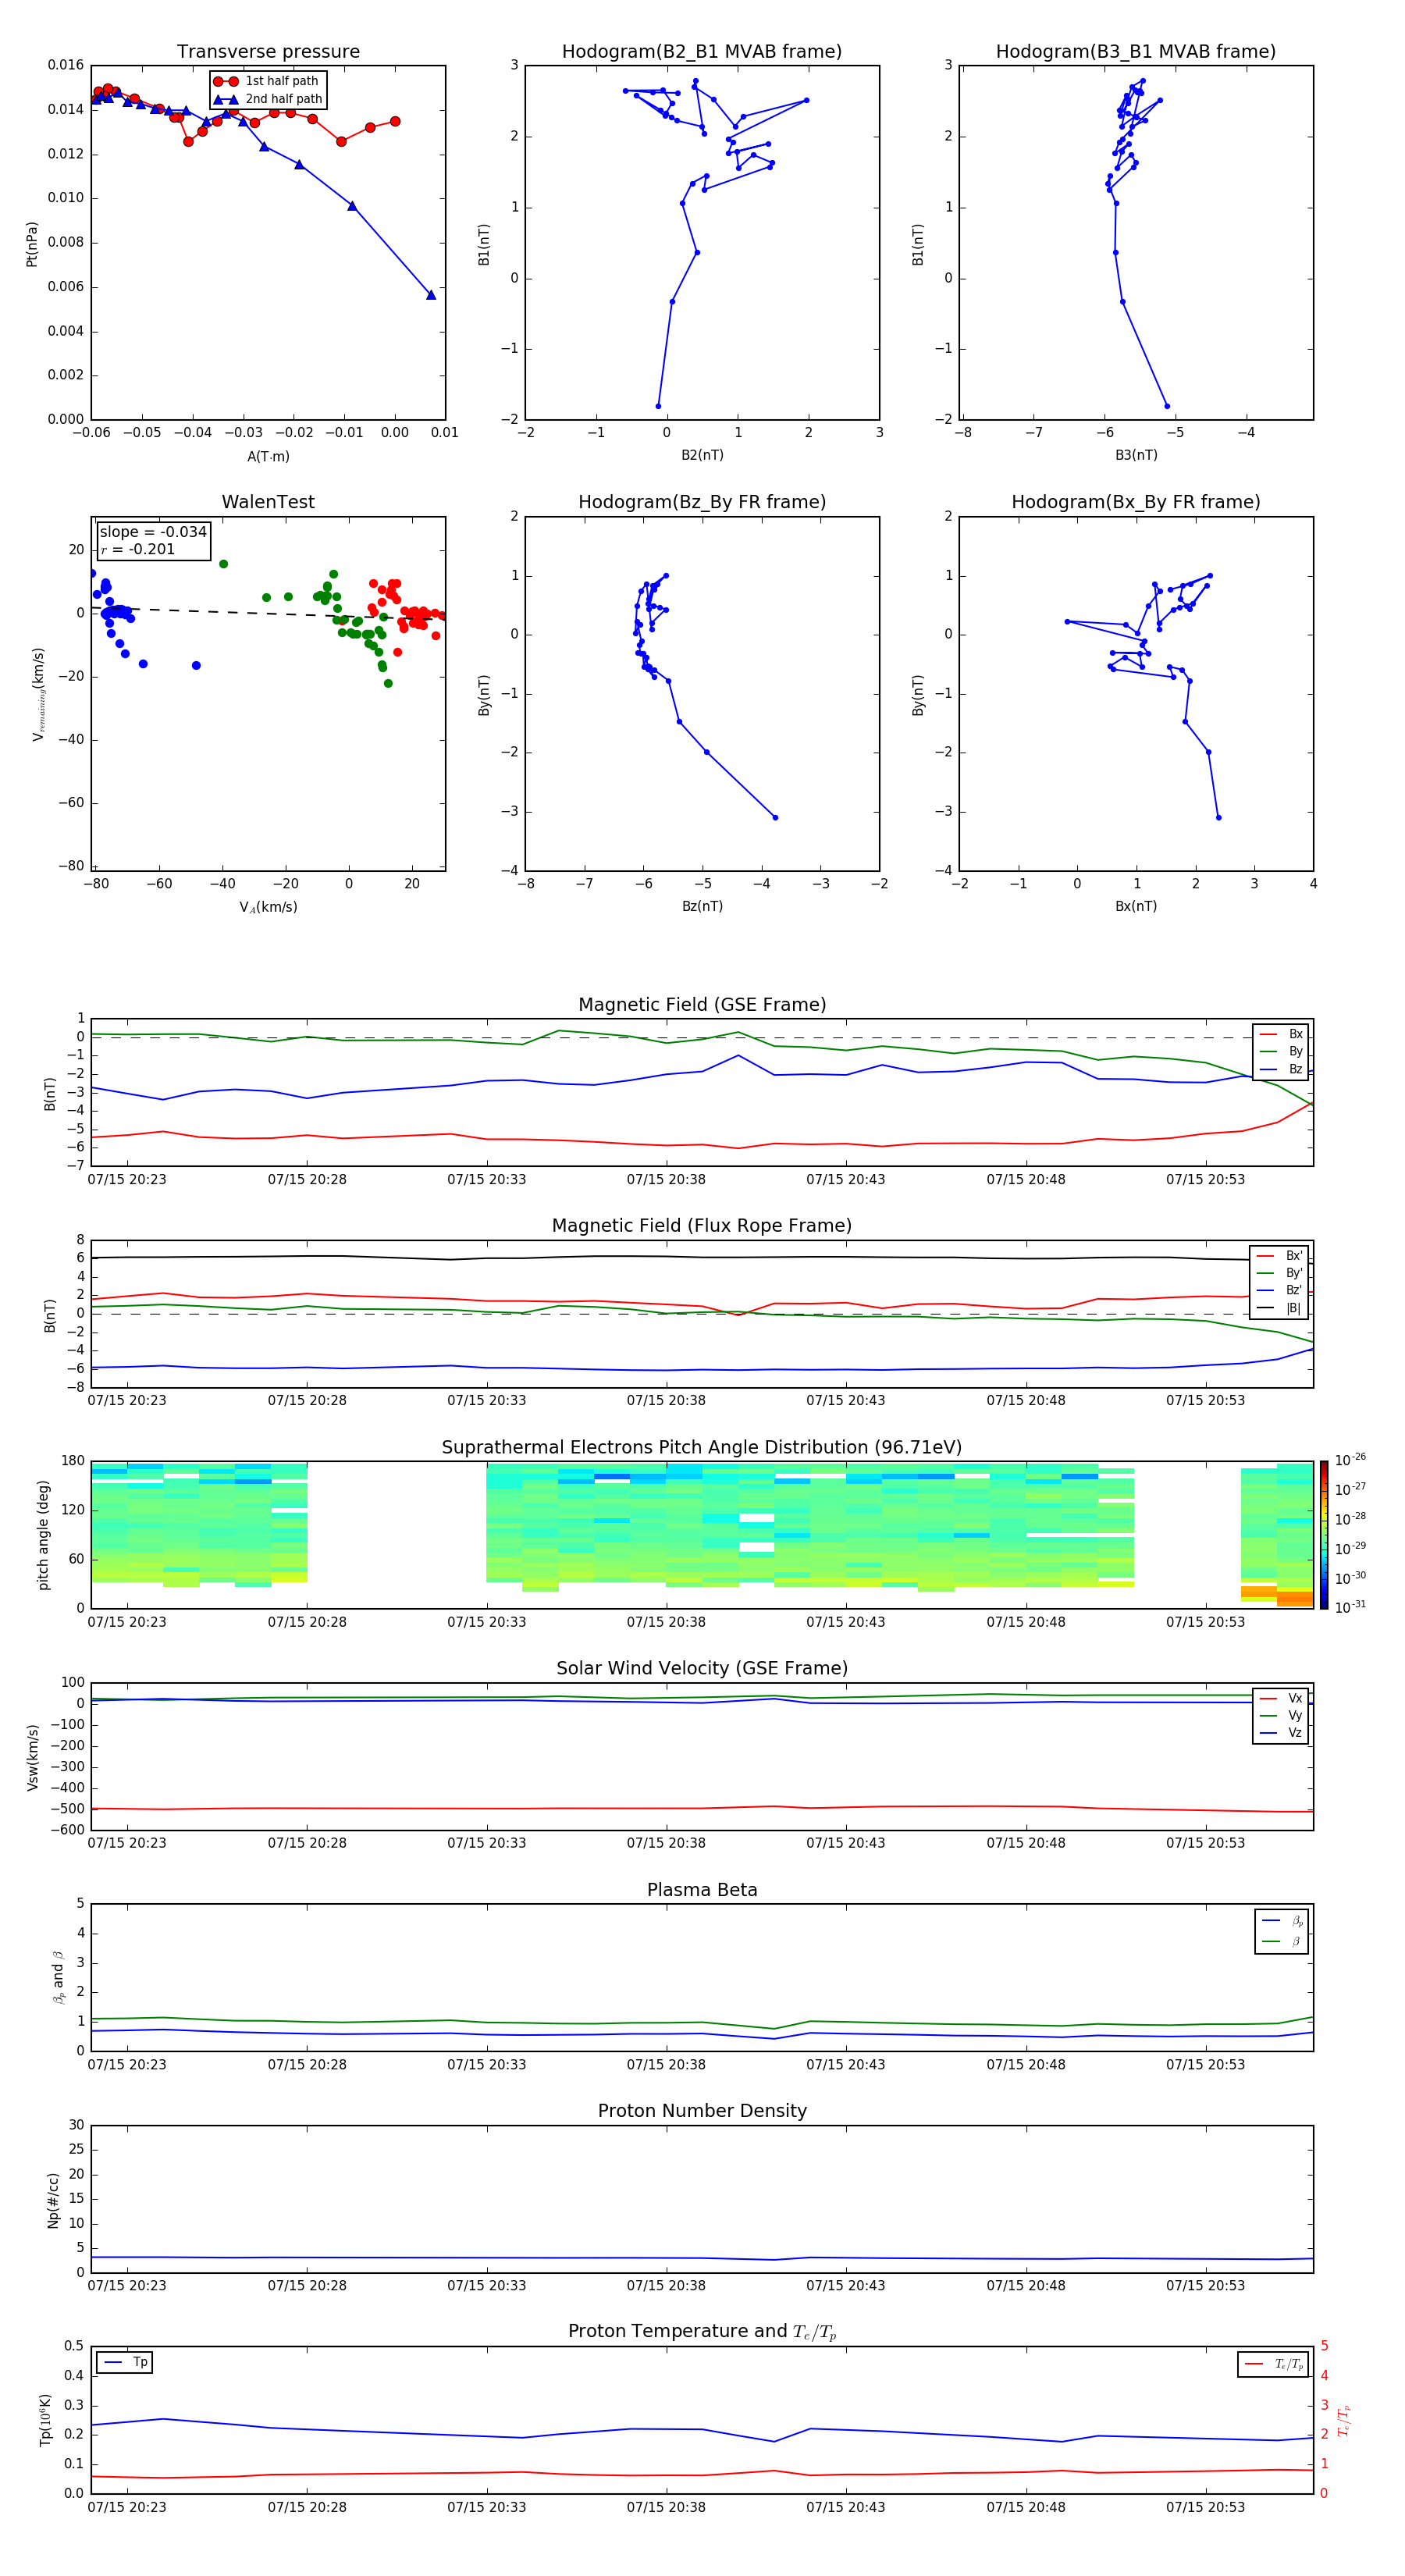
Task: Click the "V_remaining(km/s)" y-axis label
Action: point(38,694)
